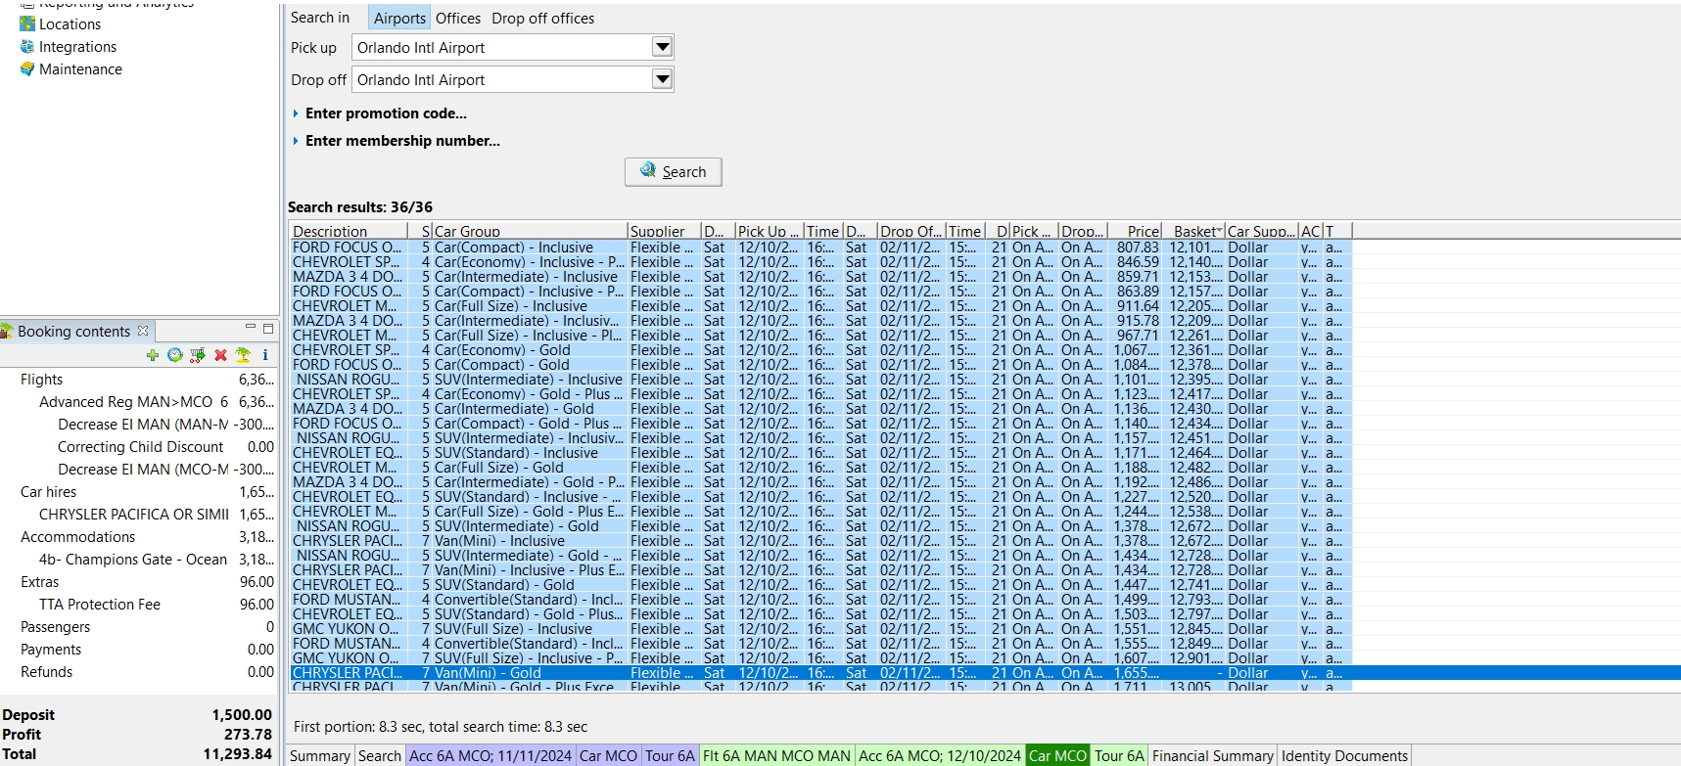Open the Drop off airport dropdown arrow
Viewport: 1681px width, 766px height.
pos(663,79)
